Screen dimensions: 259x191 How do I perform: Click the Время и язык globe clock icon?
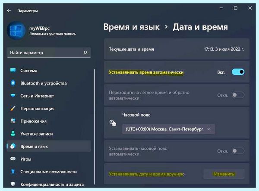13,146
